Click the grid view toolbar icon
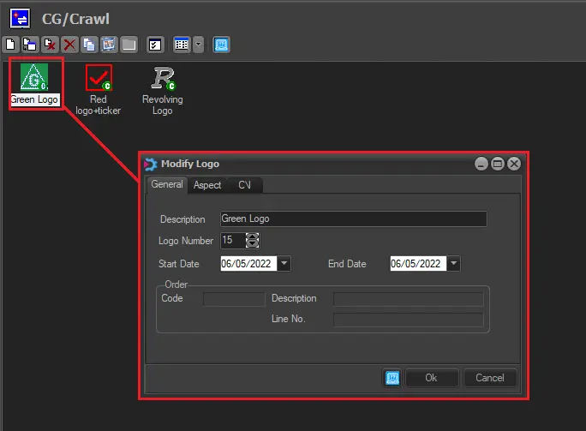Screen dimensions: 586x431 tap(181, 44)
